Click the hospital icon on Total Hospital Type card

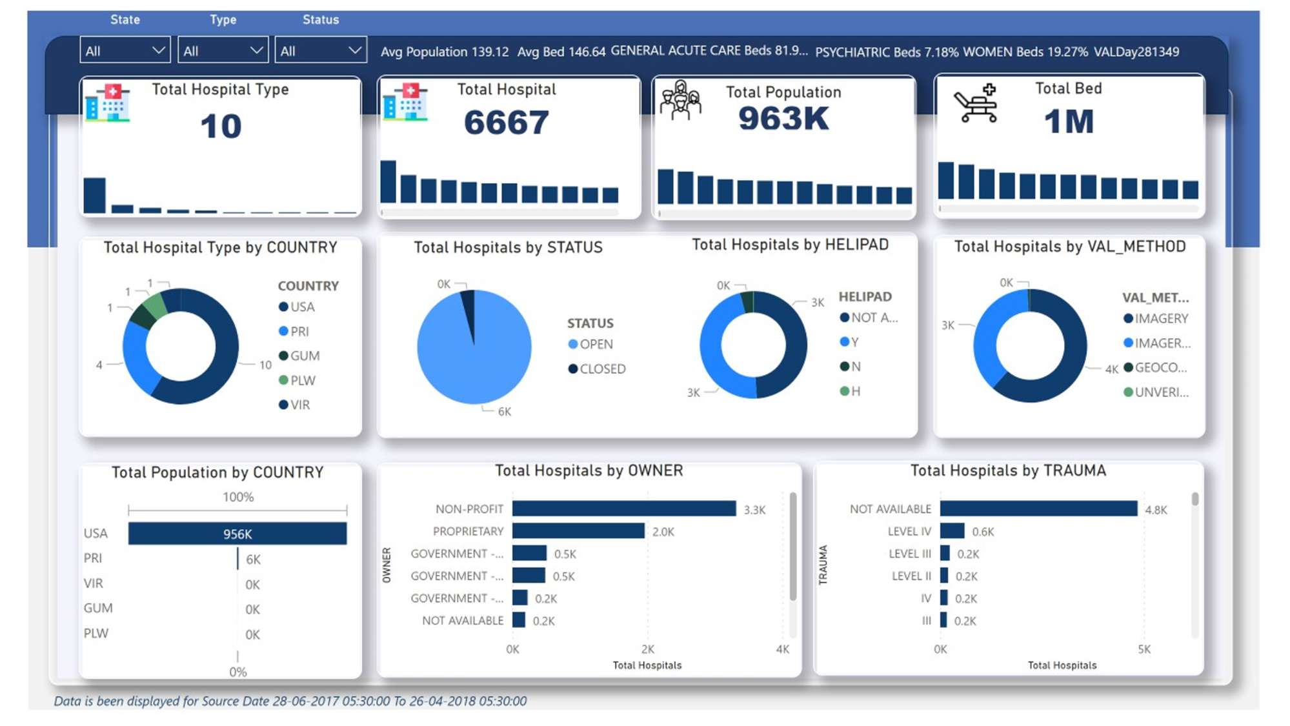pos(108,102)
